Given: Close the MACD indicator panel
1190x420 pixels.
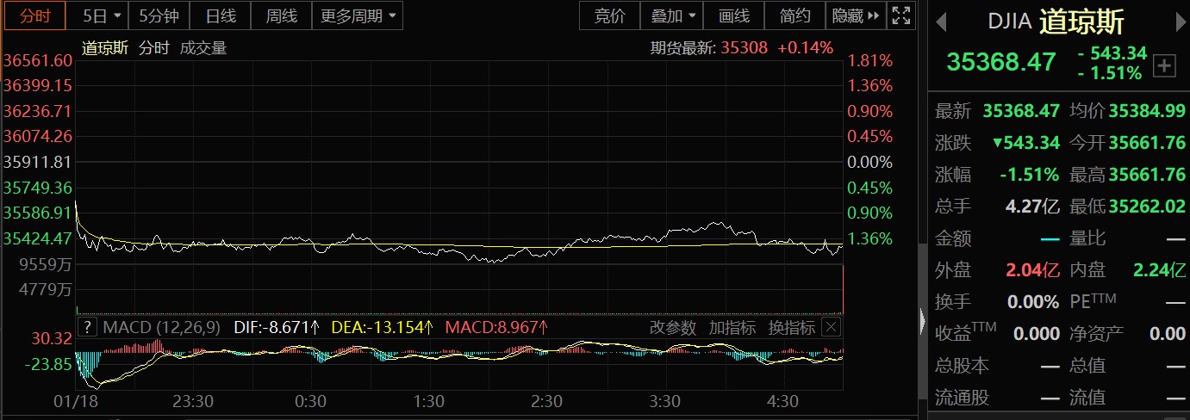Looking at the screenshot, I should click(831, 327).
